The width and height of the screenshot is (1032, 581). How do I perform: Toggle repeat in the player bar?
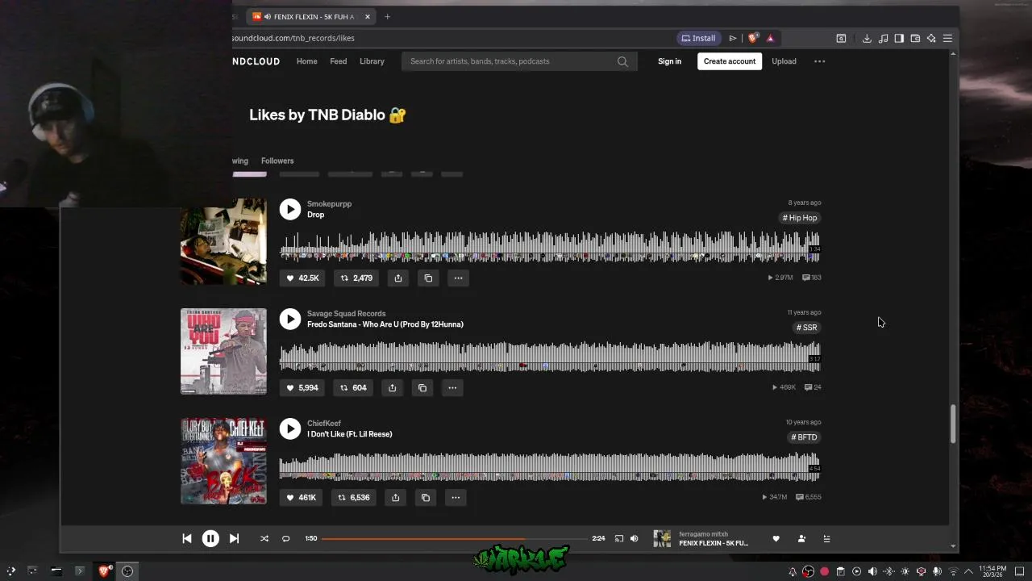pyautogui.click(x=285, y=538)
